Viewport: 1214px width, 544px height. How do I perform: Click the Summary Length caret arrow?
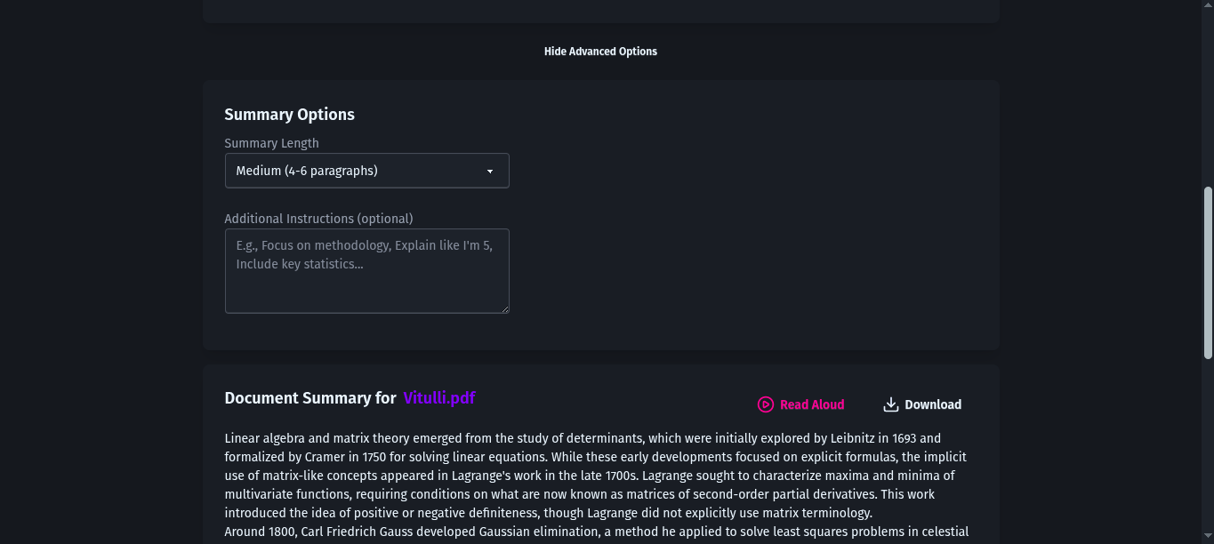490,172
